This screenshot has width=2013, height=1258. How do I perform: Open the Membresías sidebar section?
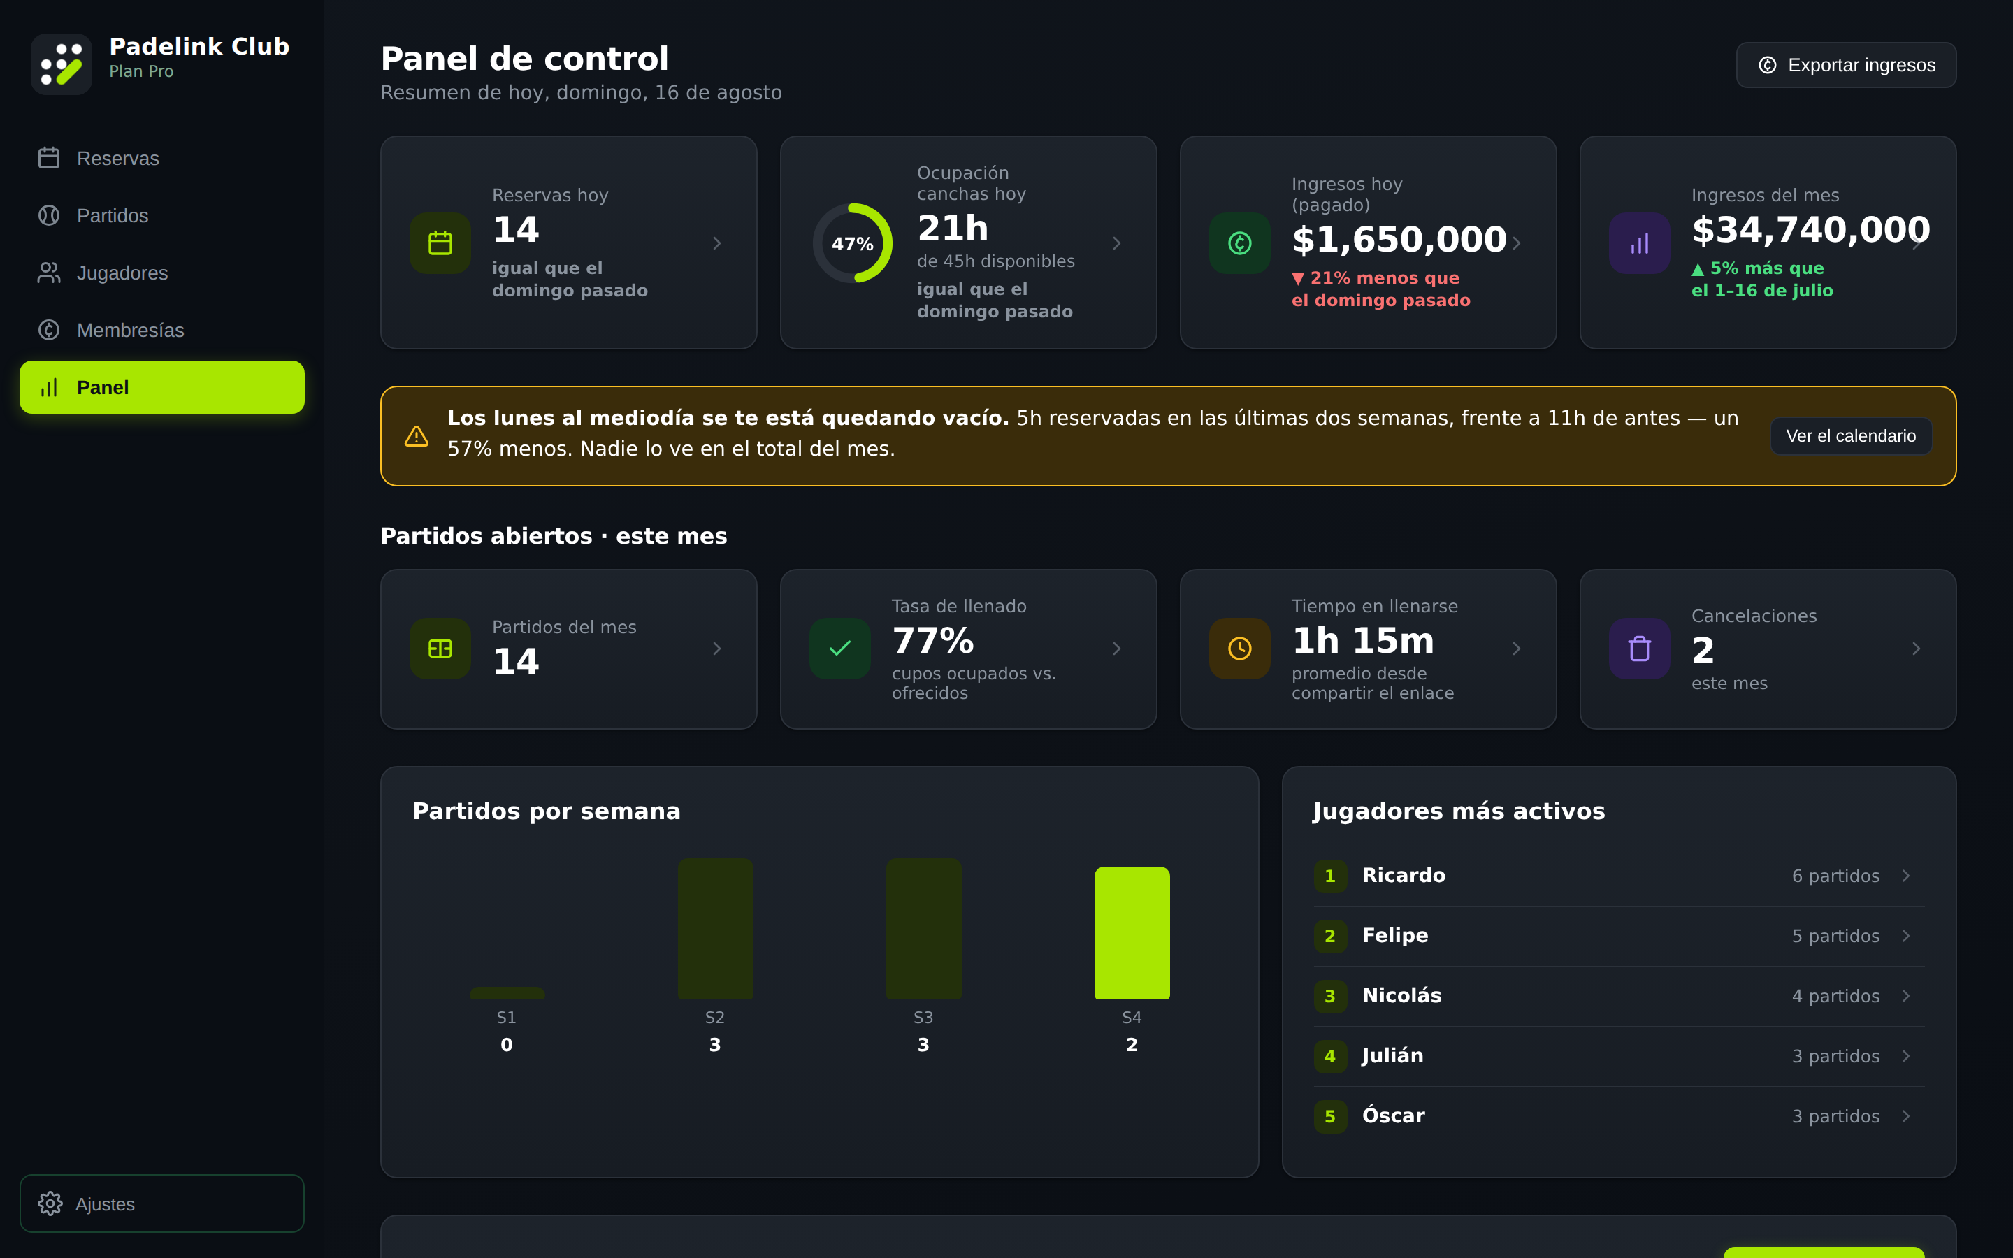coord(162,331)
